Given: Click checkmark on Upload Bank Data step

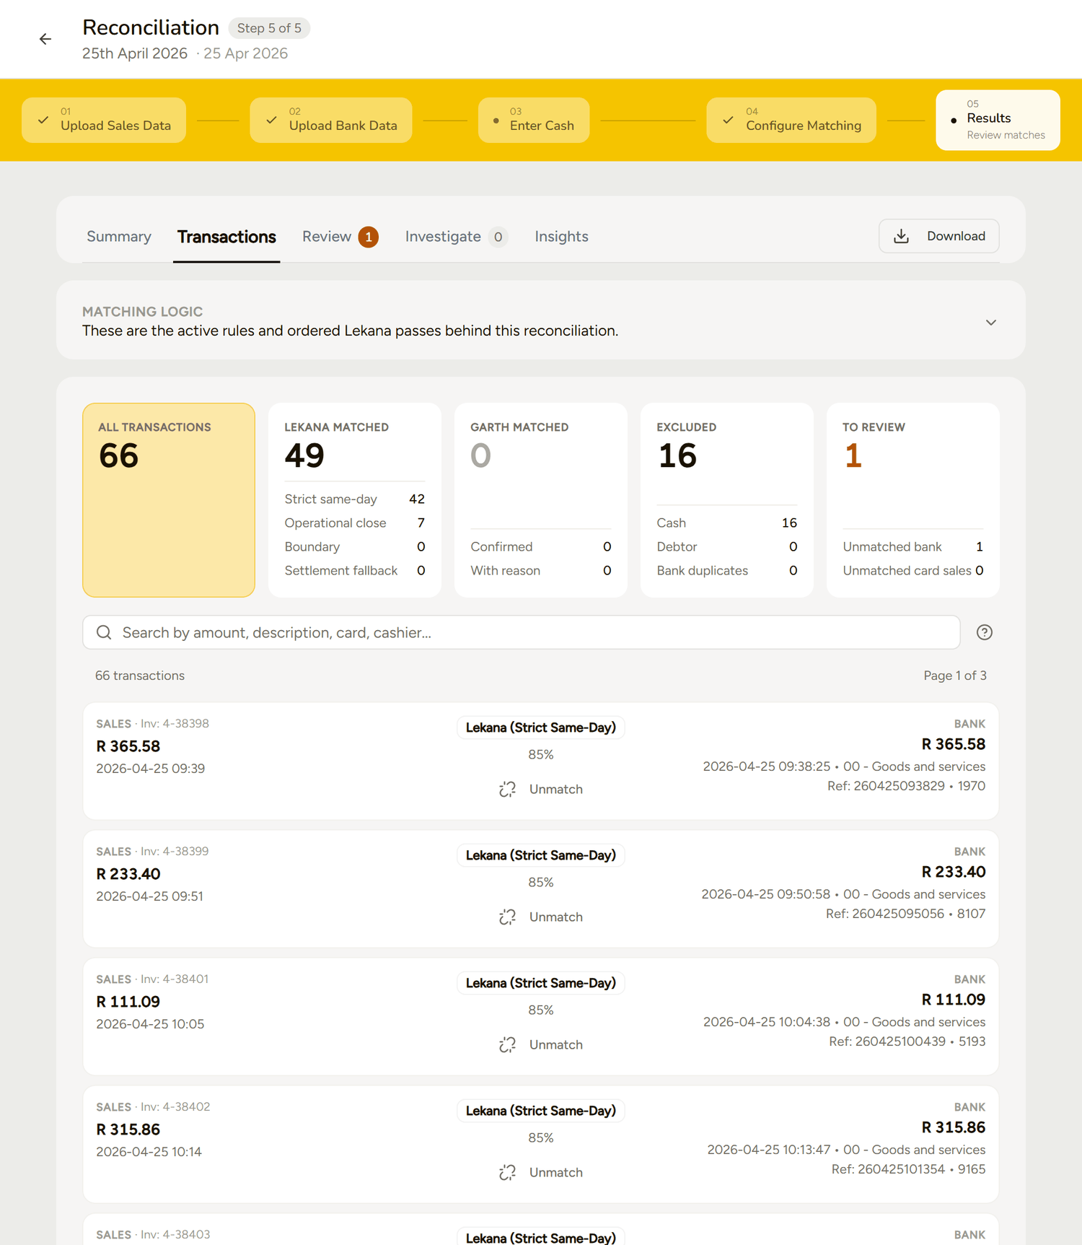Looking at the screenshot, I should tap(271, 120).
